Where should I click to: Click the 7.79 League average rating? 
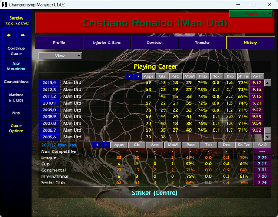[262, 158]
